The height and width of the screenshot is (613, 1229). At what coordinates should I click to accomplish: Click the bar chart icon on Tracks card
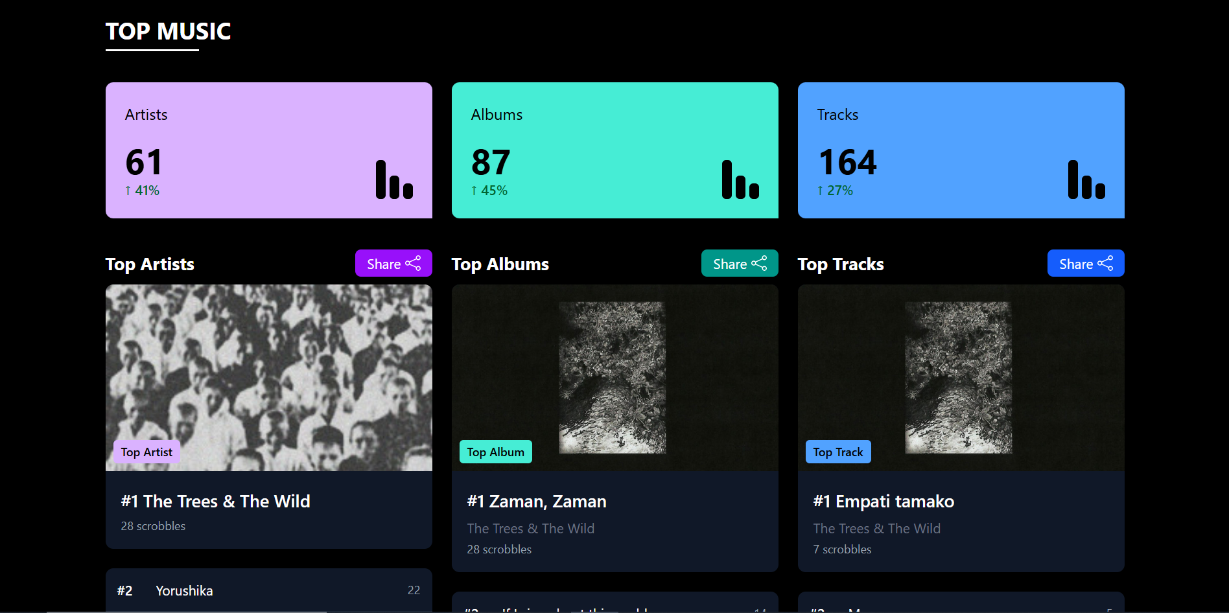click(x=1086, y=179)
